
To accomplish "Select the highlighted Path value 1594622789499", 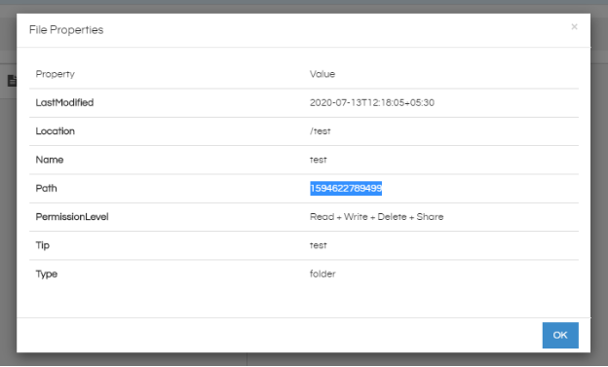I will click(x=346, y=188).
